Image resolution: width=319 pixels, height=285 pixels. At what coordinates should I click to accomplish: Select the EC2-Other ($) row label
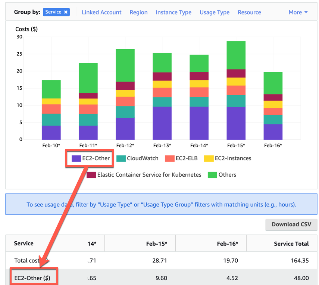(x=32, y=278)
